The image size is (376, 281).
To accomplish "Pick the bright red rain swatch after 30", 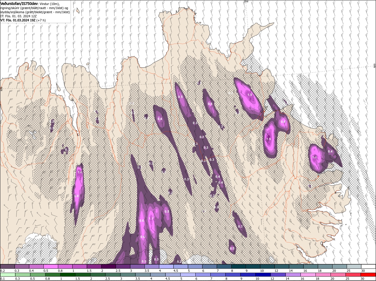I will coord(369,275).
